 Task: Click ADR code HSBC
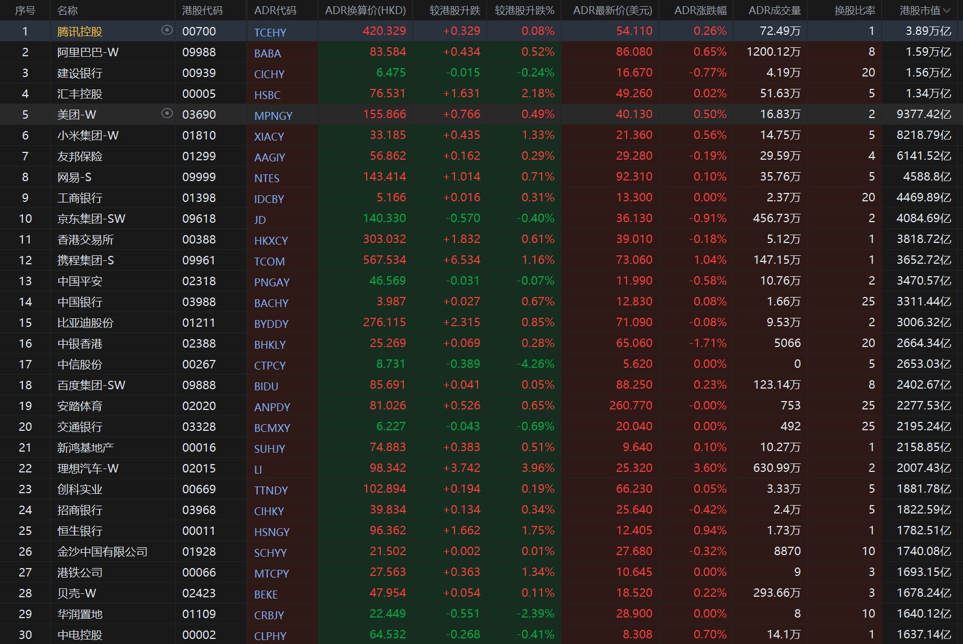[x=267, y=95]
